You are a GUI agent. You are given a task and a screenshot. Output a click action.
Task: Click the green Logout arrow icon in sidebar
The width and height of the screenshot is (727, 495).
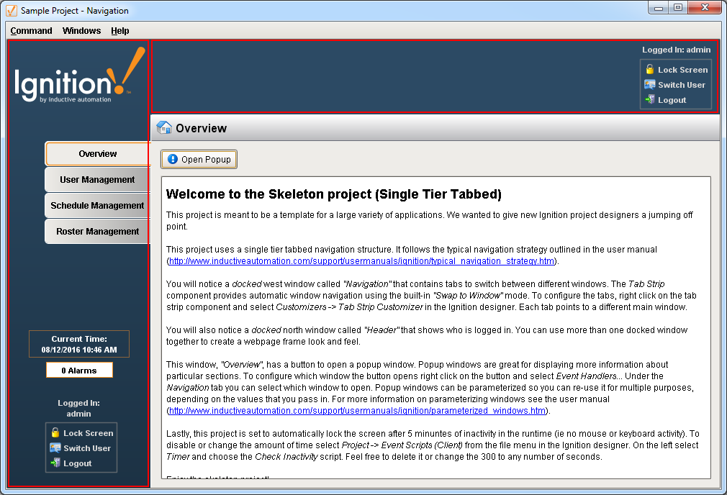pos(57,463)
